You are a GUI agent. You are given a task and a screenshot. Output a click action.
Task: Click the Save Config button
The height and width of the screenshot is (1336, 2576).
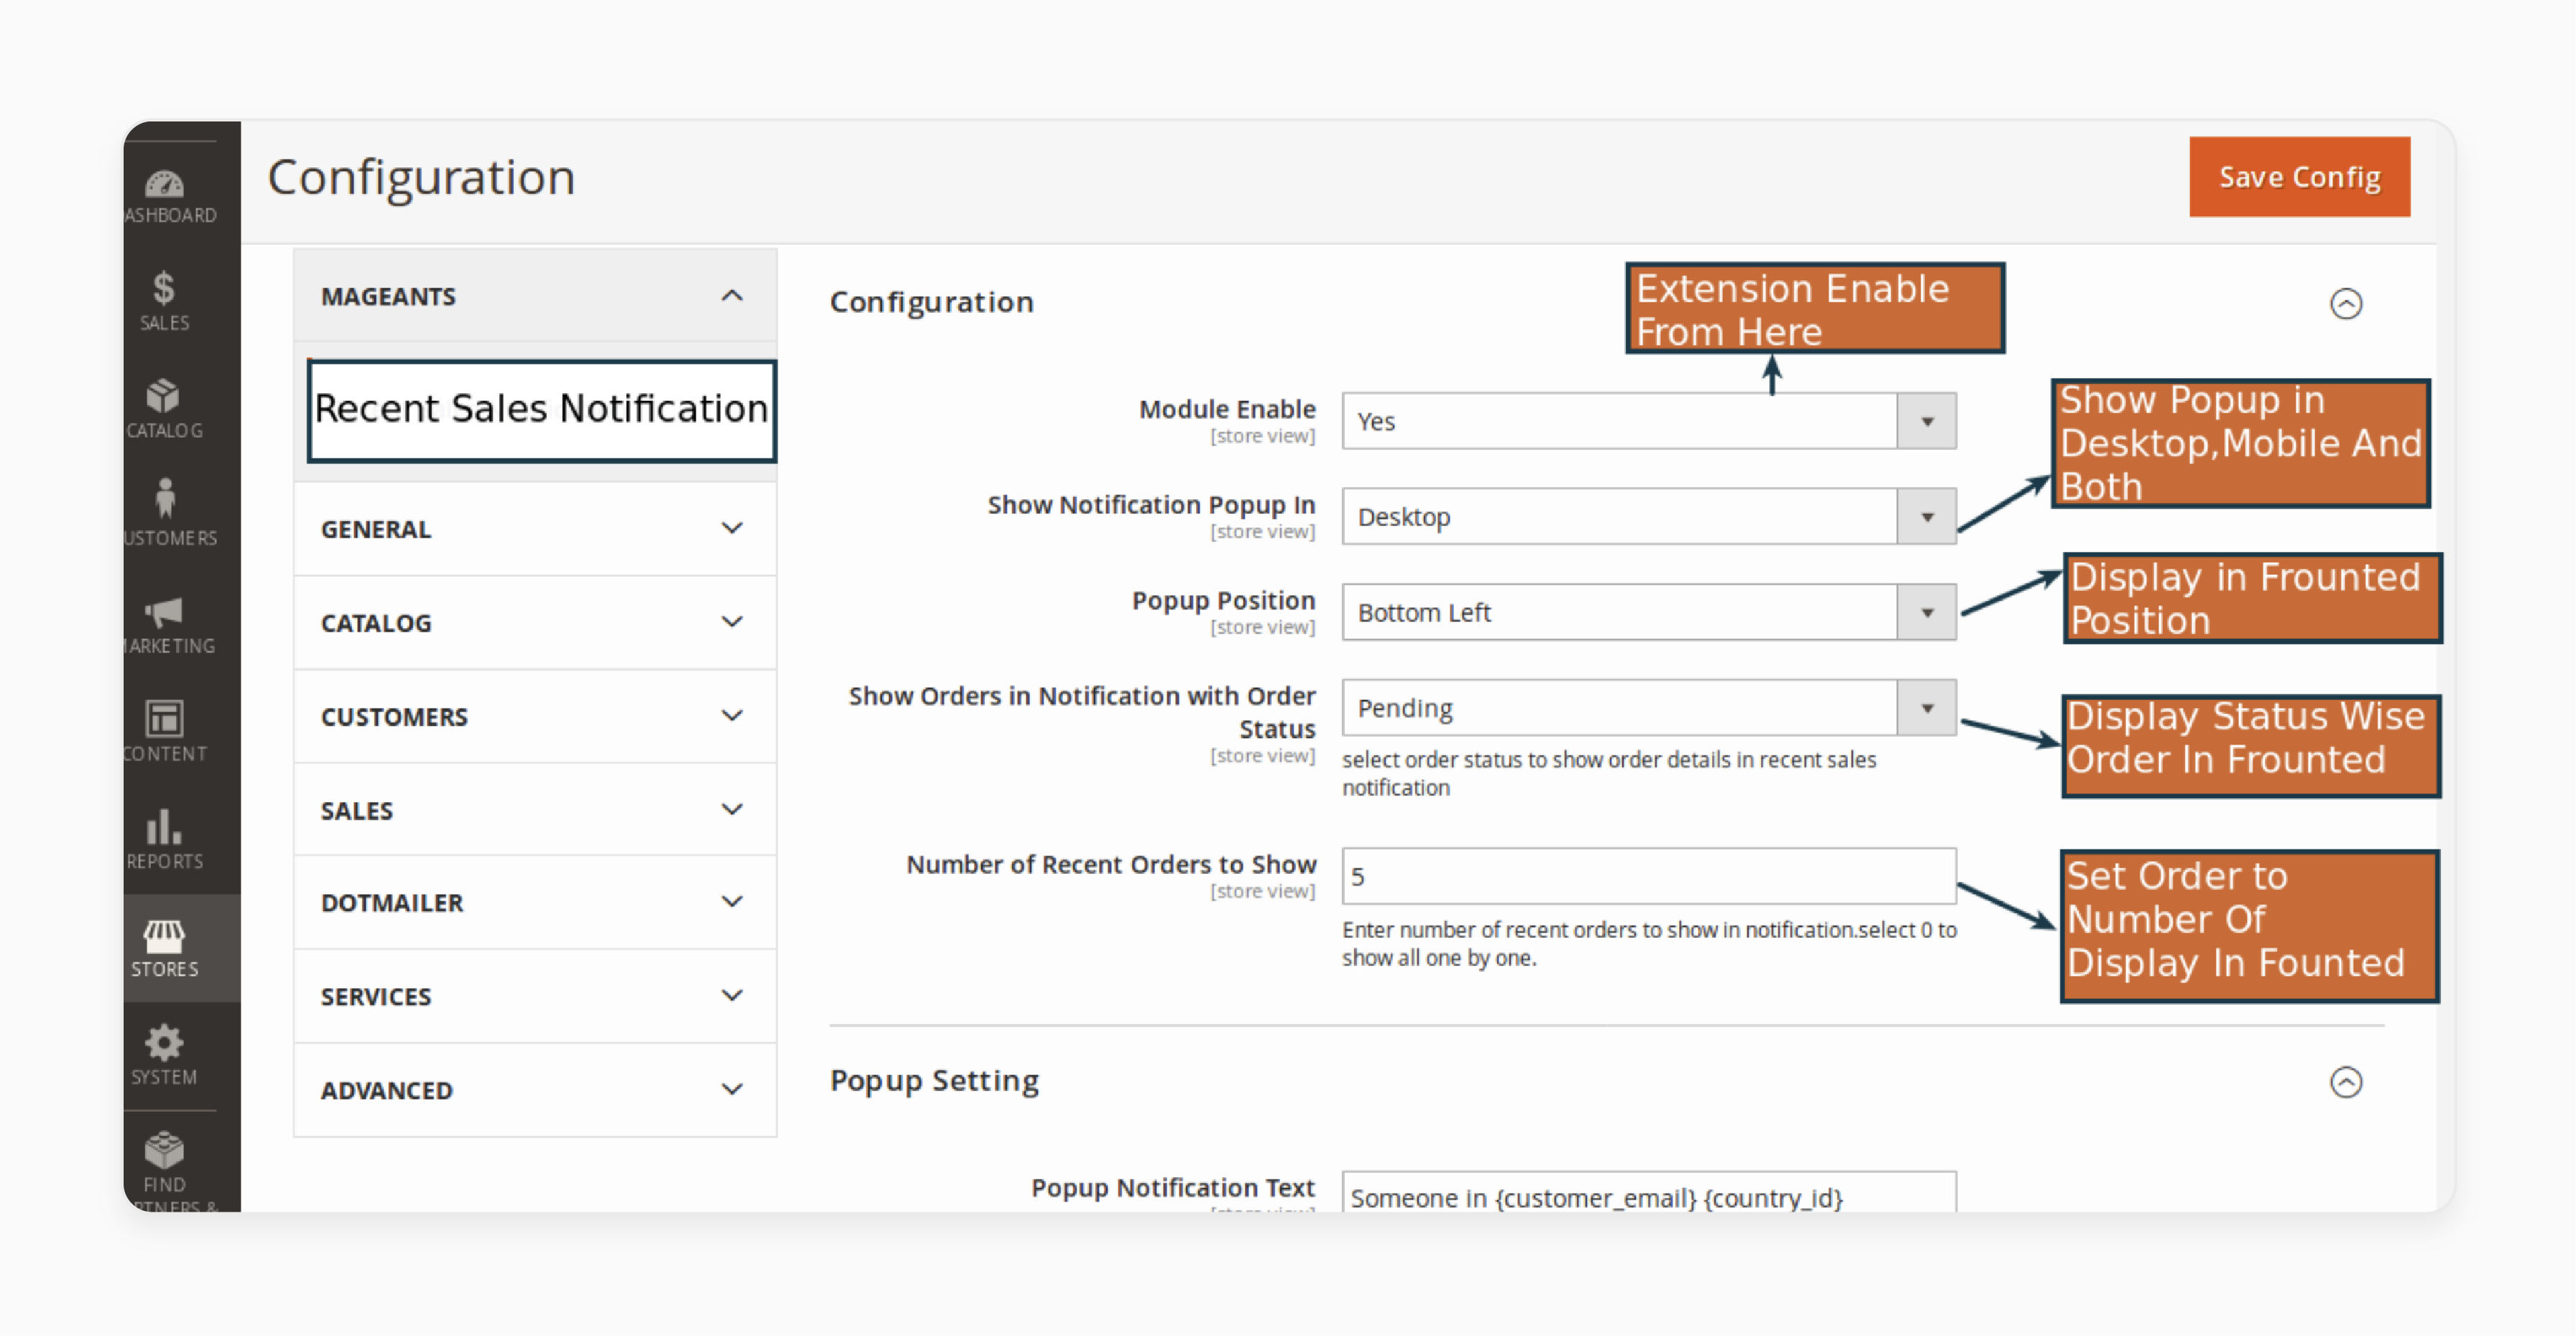click(x=2299, y=177)
